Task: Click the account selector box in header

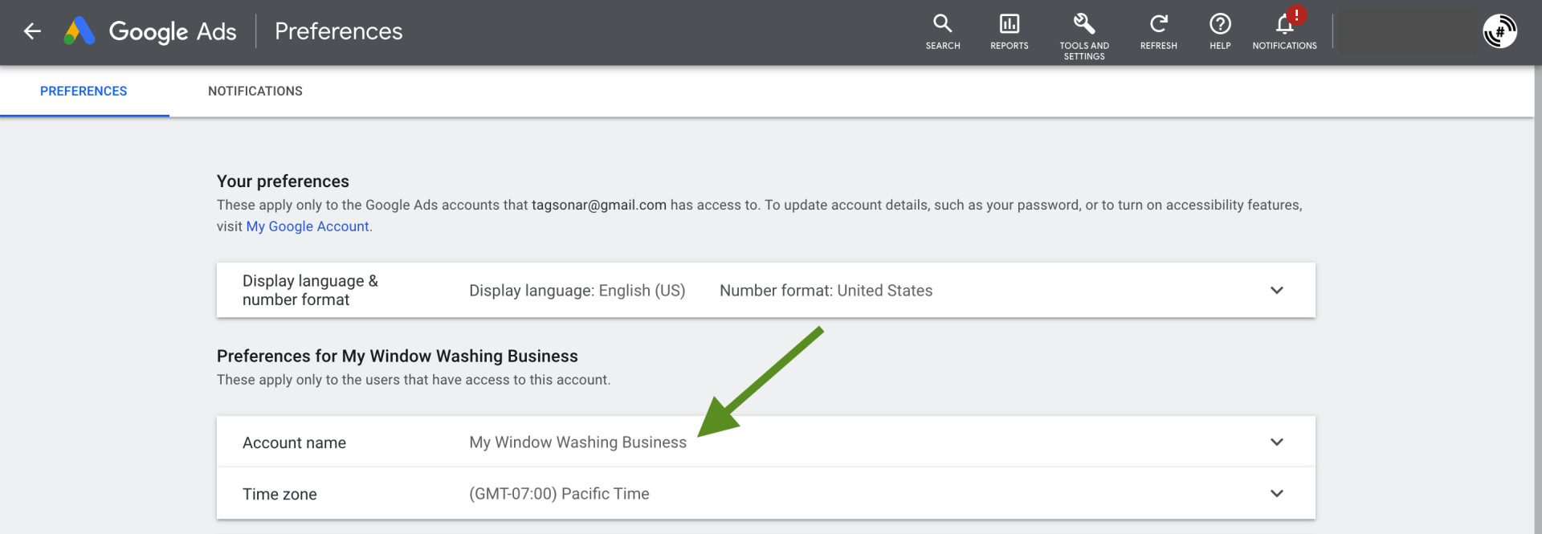Action: coord(1408,32)
